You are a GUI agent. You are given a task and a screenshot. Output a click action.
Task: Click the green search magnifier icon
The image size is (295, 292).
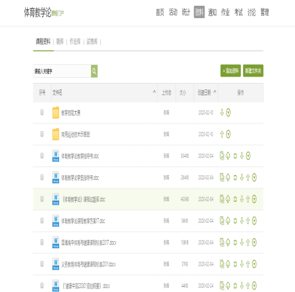click(94, 71)
